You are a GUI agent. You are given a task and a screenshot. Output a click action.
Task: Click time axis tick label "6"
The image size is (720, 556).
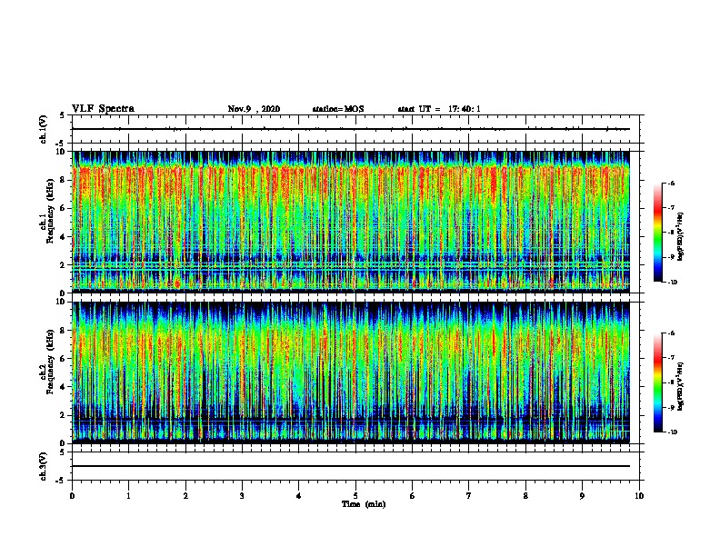click(413, 496)
